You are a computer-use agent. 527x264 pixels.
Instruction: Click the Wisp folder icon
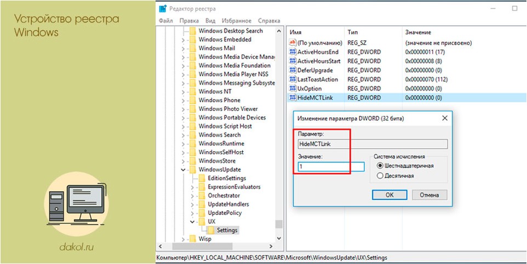pos(193,239)
